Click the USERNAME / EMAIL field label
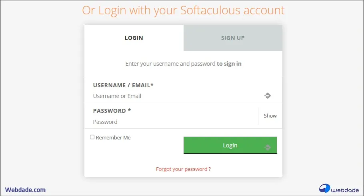364x196 pixels. pos(123,85)
